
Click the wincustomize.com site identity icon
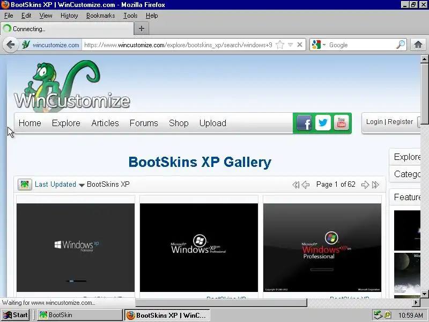26,45
